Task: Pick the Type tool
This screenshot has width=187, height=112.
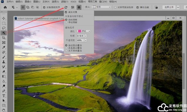Action: [x=4, y=96]
